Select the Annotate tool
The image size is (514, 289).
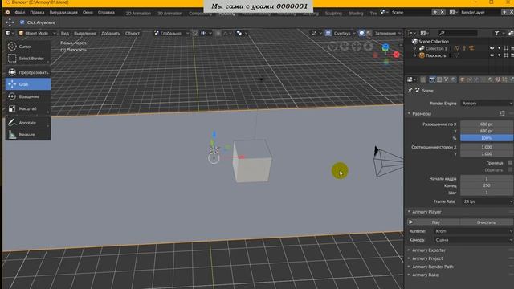[x=28, y=123]
